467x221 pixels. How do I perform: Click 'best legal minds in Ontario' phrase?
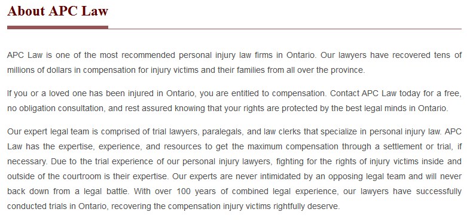click(x=396, y=108)
